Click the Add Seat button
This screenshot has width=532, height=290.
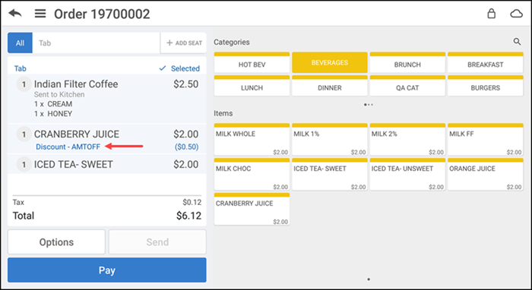tap(184, 43)
